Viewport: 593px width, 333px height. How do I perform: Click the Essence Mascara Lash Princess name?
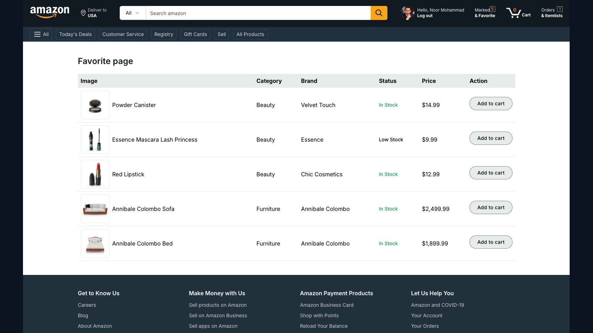tap(155, 140)
